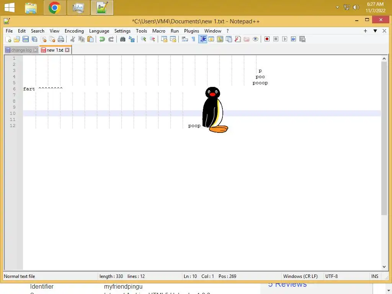Toggle synchronized vertical scrolling
Image resolution: width=392 pixels, height=294 pixels.
point(164,39)
